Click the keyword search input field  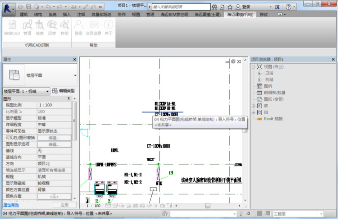pos(181,7)
